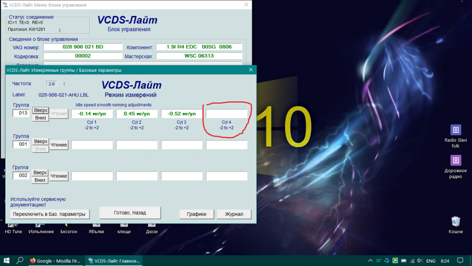Open the speaker volume tray icon

tap(420, 261)
